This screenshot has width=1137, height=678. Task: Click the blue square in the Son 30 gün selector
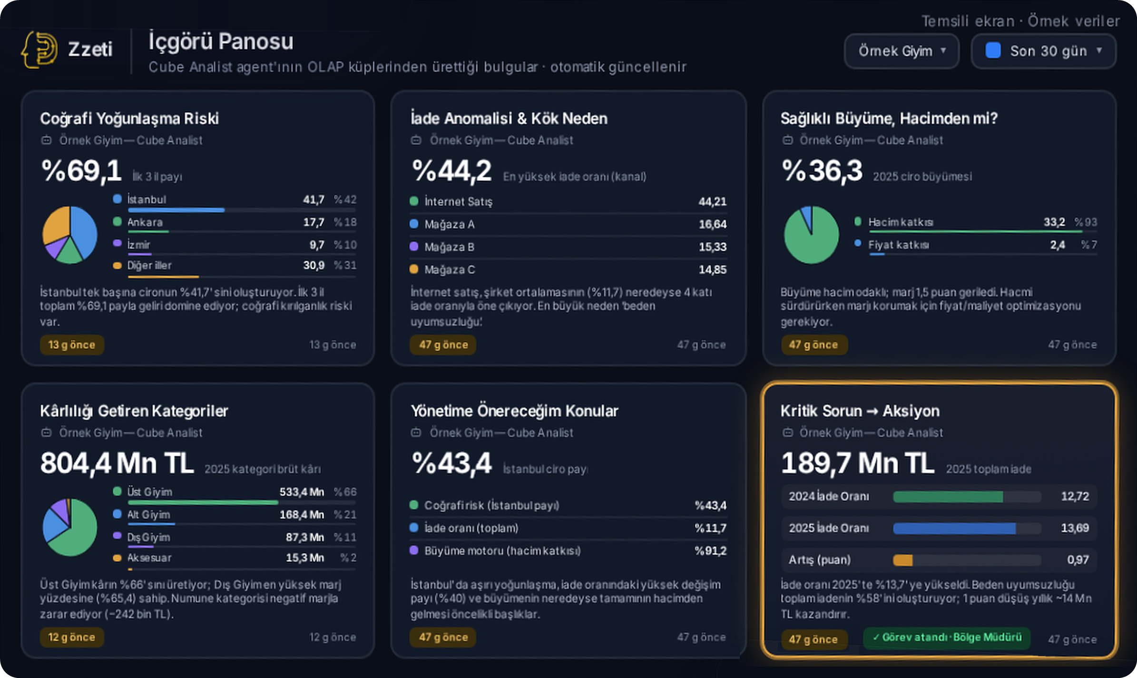click(x=993, y=50)
